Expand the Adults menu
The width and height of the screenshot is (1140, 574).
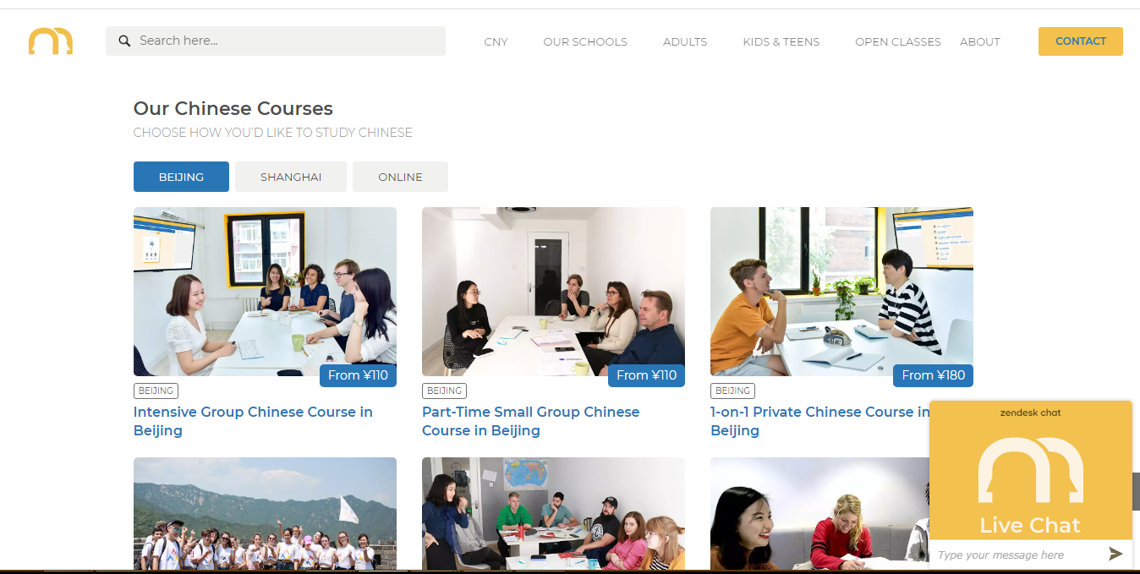[685, 41]
